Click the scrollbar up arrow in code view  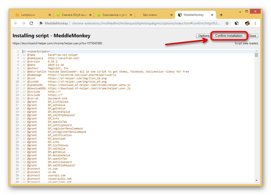click(256, 51)
